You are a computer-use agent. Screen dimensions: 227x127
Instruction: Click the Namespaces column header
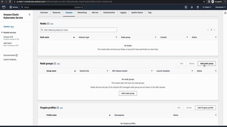click(x=119, y=115)
